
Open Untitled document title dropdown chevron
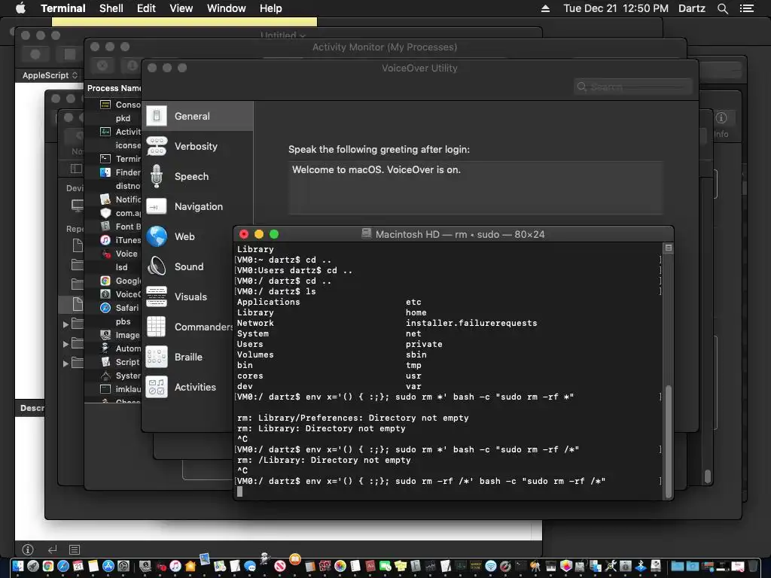pos(303,35)
